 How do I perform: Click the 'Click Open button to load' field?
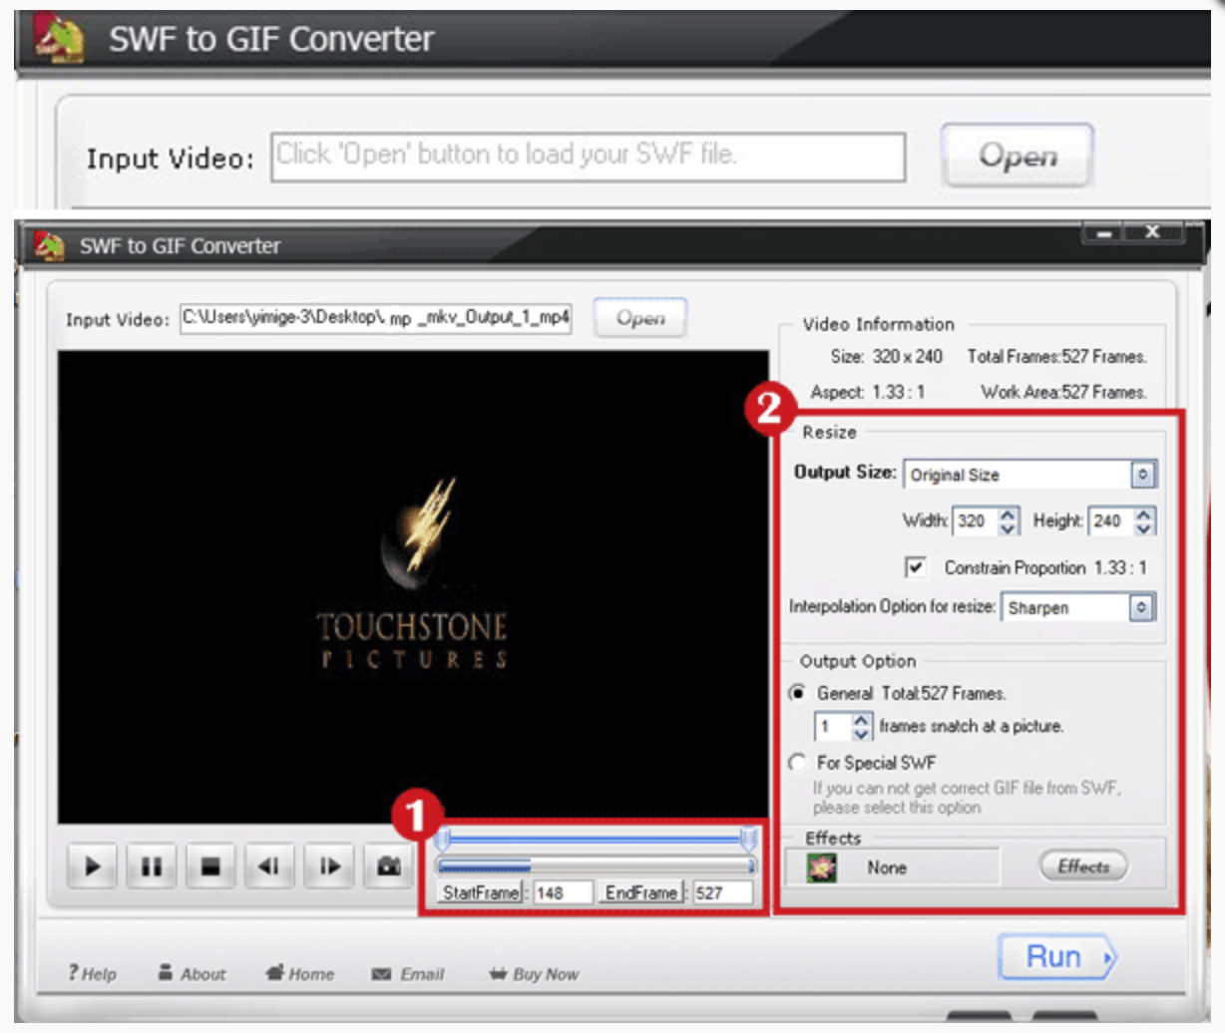589,157
